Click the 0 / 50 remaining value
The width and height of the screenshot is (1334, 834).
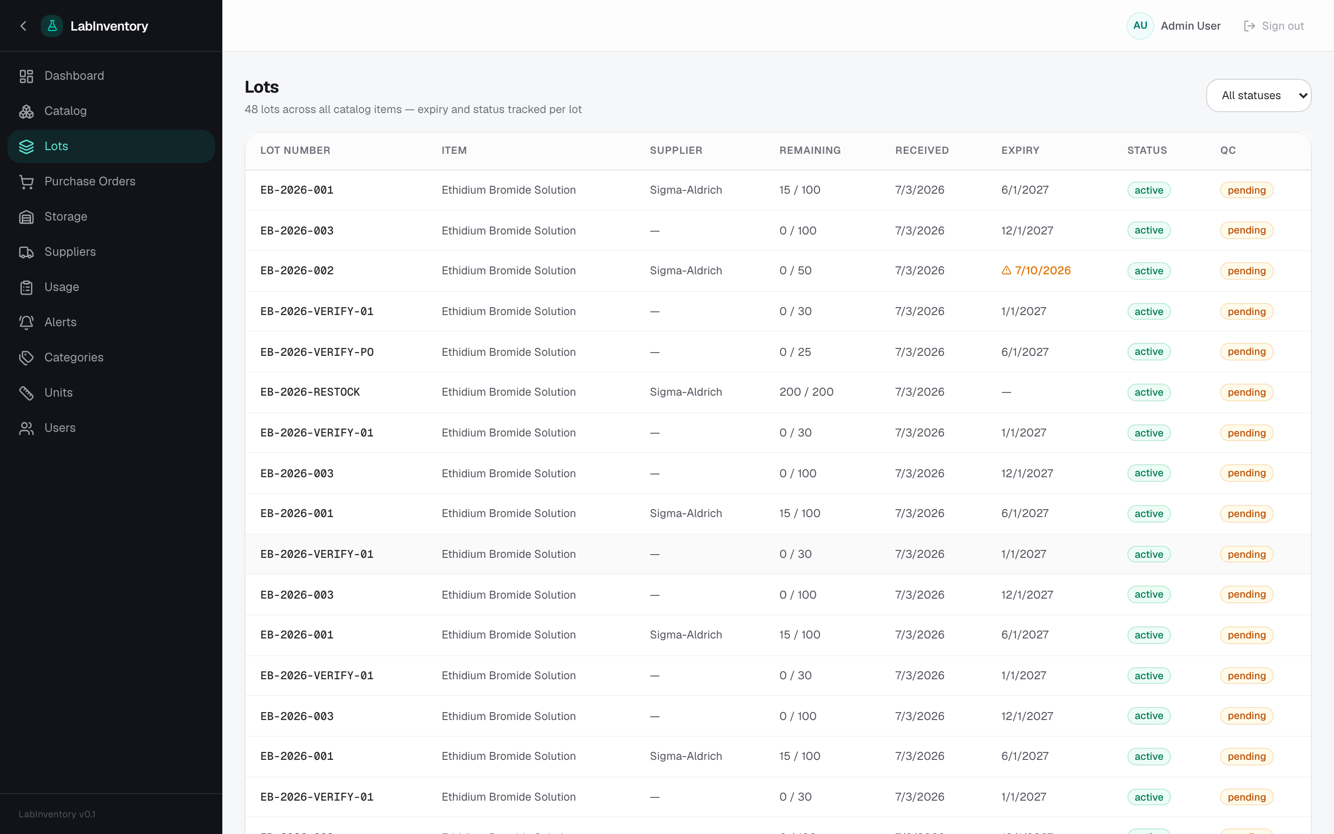795,271
